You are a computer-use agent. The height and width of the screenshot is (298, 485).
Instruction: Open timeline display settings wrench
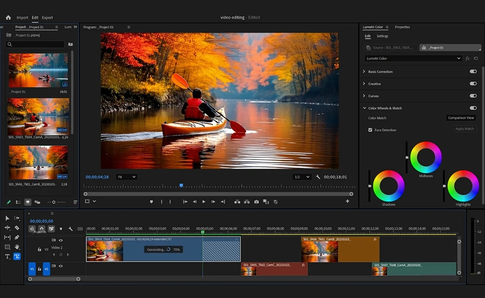[x=70, y=229]
